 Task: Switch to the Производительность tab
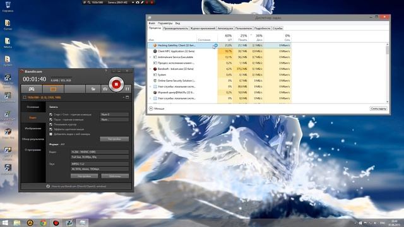pos(175,28)
